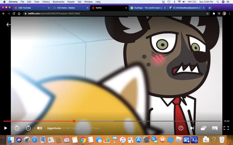Open Calendar from the Dock
The height and width of the screenshot is (145, 233).
(x=67, y=140)
